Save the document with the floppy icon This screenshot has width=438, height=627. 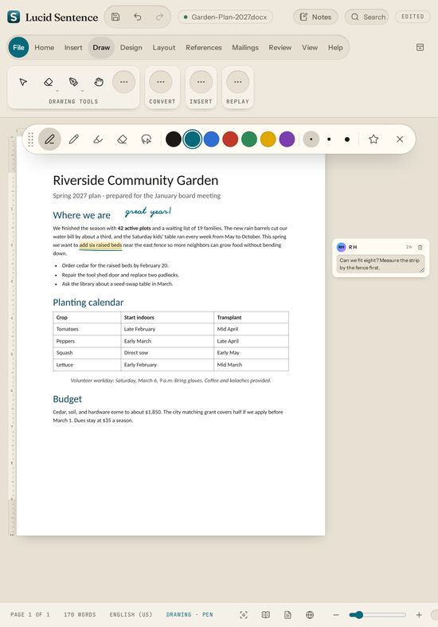115,17
